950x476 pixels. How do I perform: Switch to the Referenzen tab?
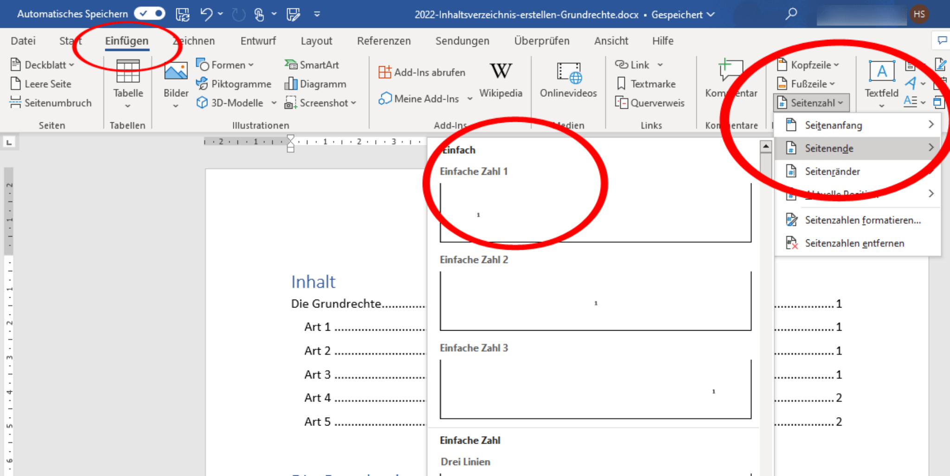[x=384, y=41]
